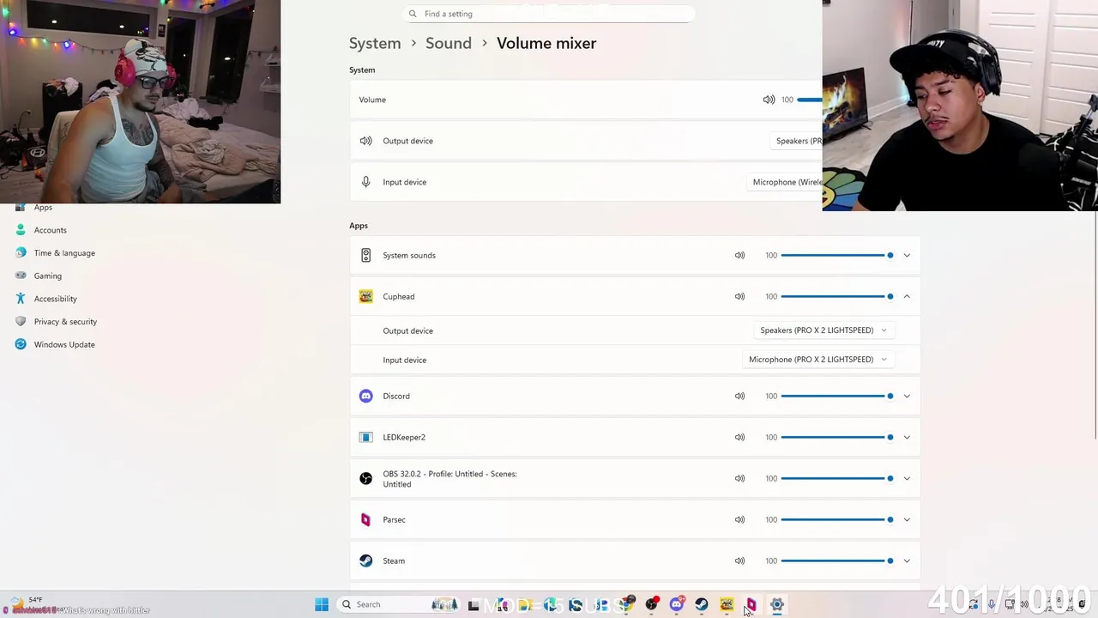Click the OBS app icon in mixer
The image size is (1098, 618).
[x=366, y=478]
